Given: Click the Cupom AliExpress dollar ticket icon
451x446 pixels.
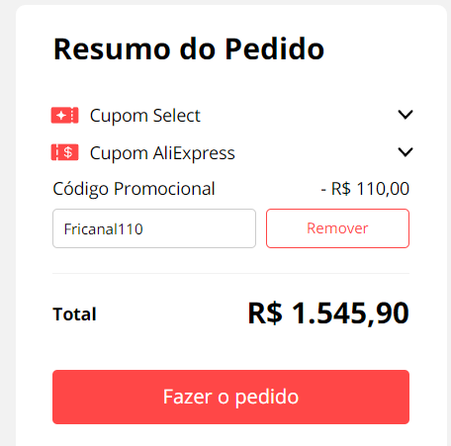Looking at the screenshot, I should point(64,152).
